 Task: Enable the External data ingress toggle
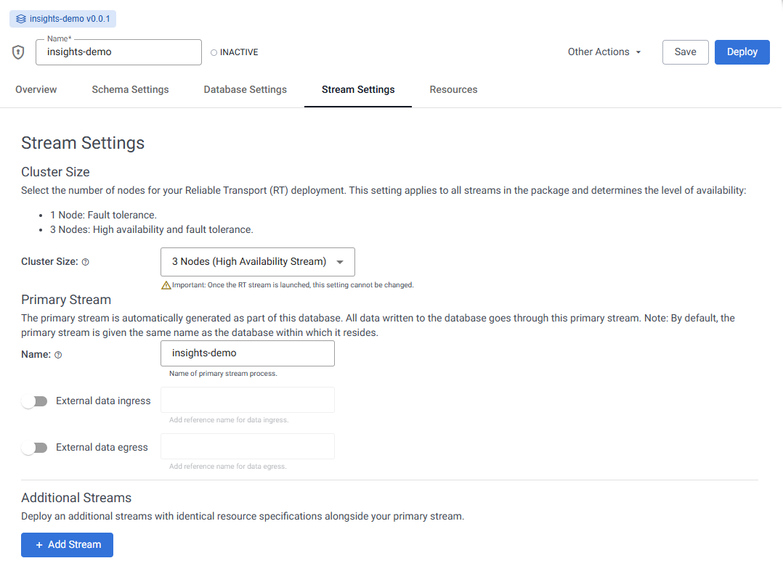point(34,401)
